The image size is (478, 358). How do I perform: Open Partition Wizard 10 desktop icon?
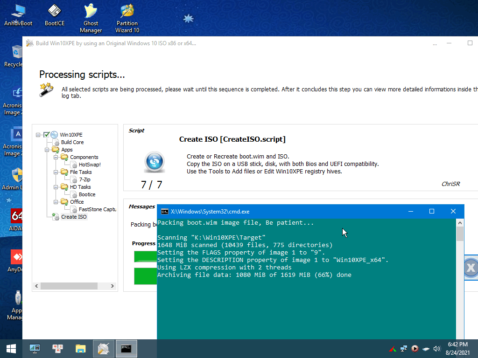(127, 18)
